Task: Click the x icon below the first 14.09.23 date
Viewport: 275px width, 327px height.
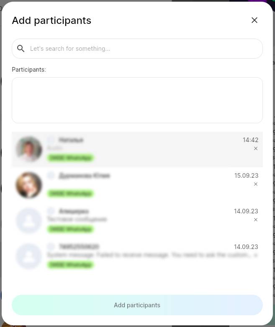Action: click(256, 220)
